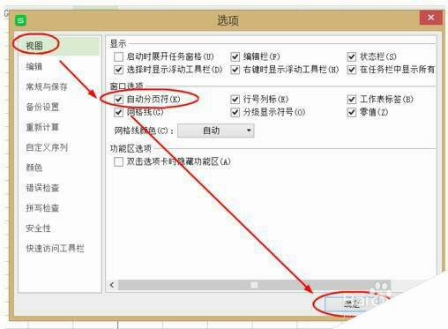Select the 颜色 category

(x=34, y=168)
